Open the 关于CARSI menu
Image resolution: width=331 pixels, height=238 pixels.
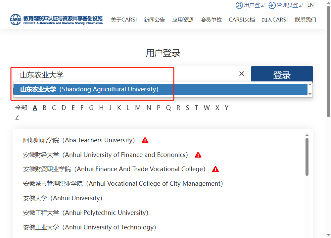click(x=124, y=20)
